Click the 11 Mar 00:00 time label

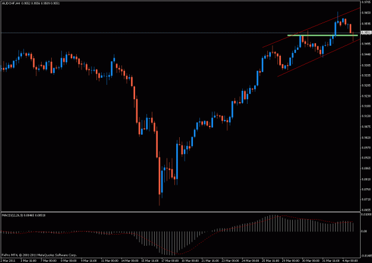click(x=109, y=261)
